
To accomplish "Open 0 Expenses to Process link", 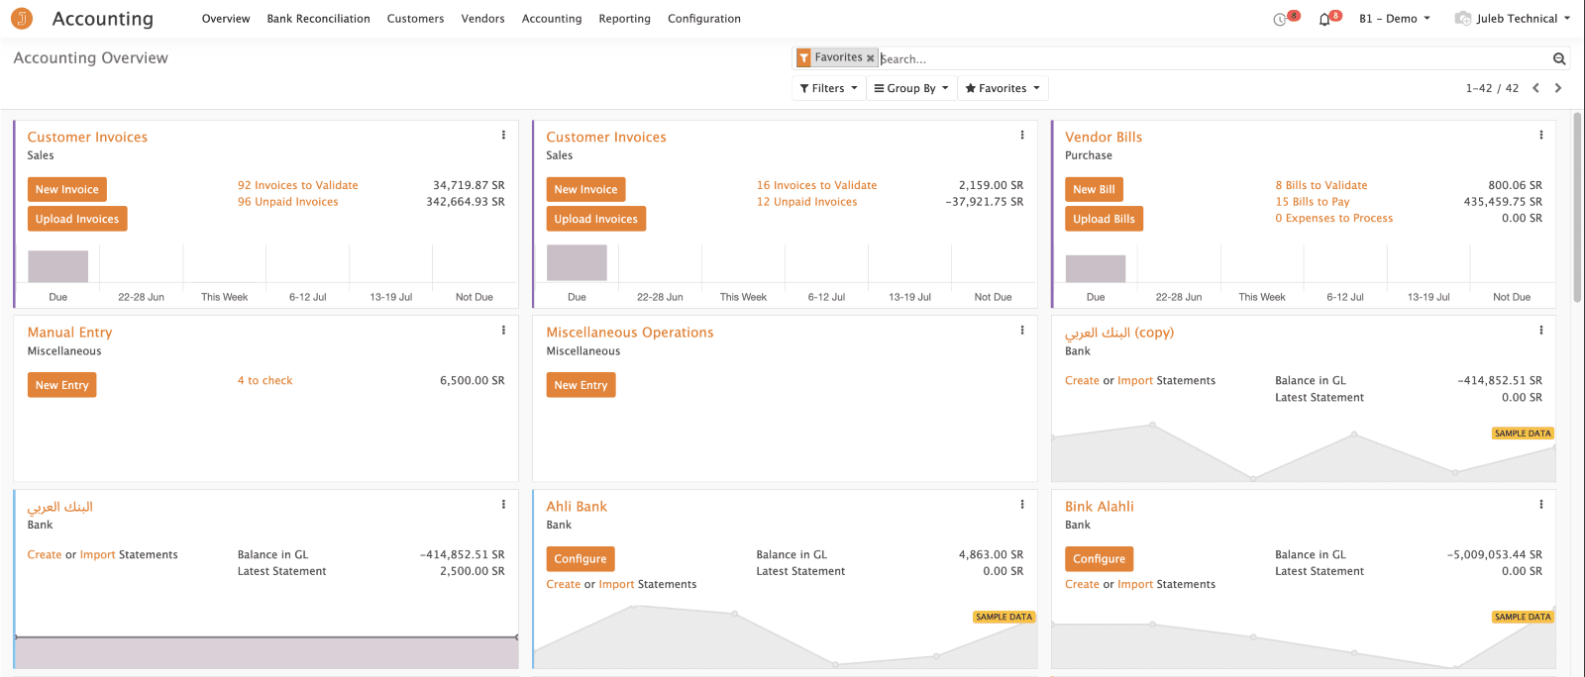I will point(1333,218).
